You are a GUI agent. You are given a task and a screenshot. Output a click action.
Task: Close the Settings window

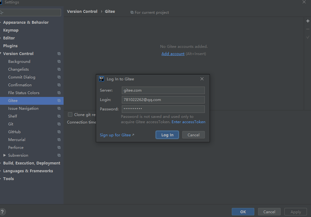304,2
